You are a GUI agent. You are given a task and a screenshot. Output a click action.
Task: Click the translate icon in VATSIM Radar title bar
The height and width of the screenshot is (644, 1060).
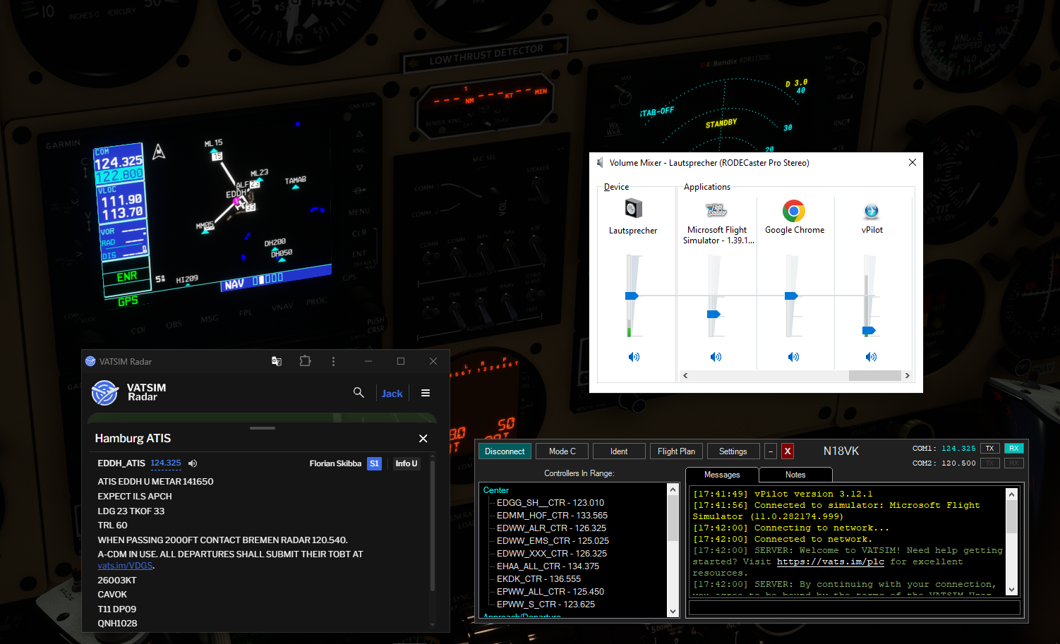coord(277,361)
